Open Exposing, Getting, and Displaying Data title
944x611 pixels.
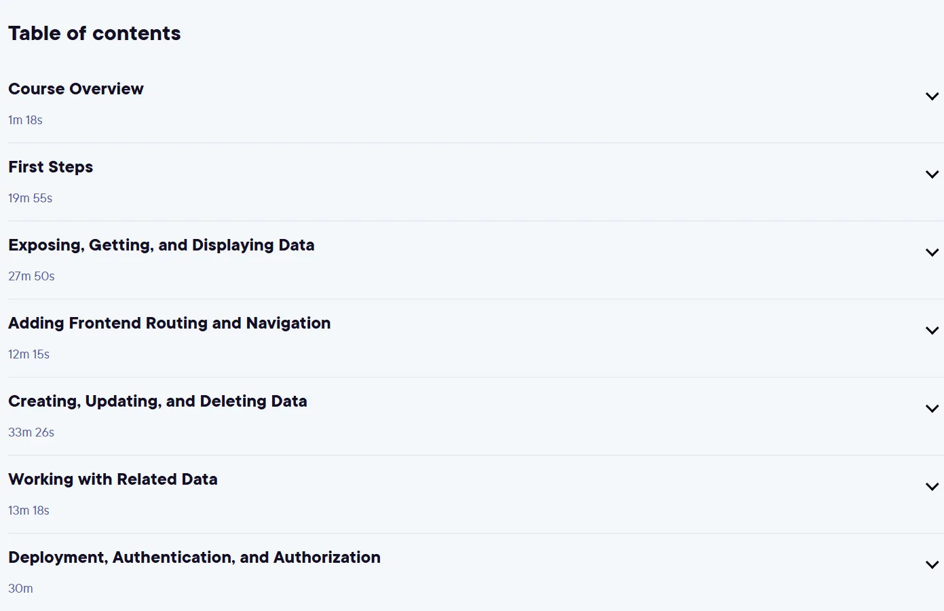162,245
